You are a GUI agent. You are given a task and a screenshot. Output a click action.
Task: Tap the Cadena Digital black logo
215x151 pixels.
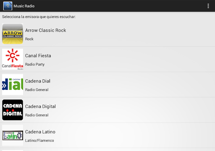coord(13,110)
